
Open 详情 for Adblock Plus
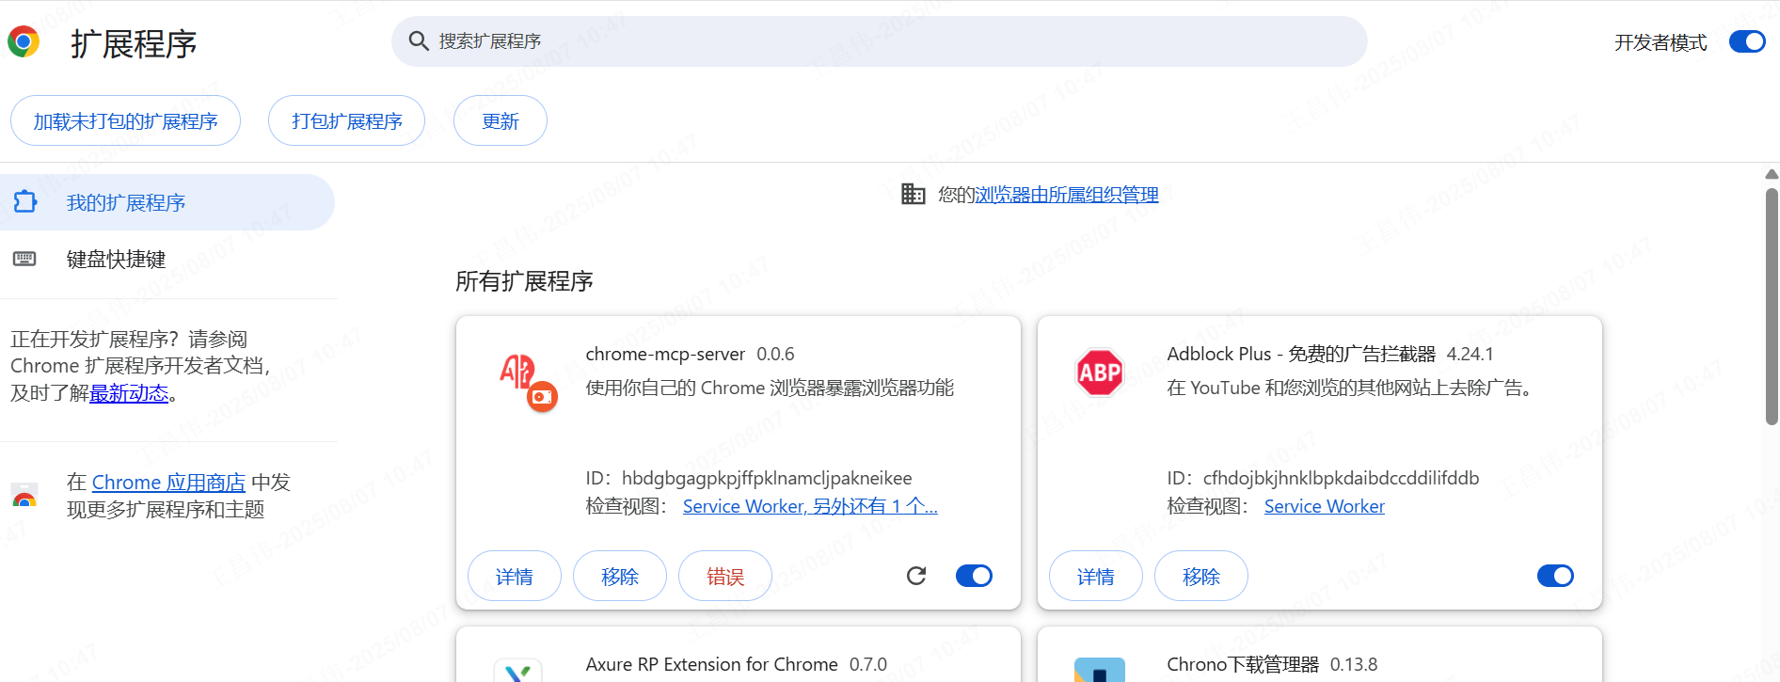(x=1095, y=576)
